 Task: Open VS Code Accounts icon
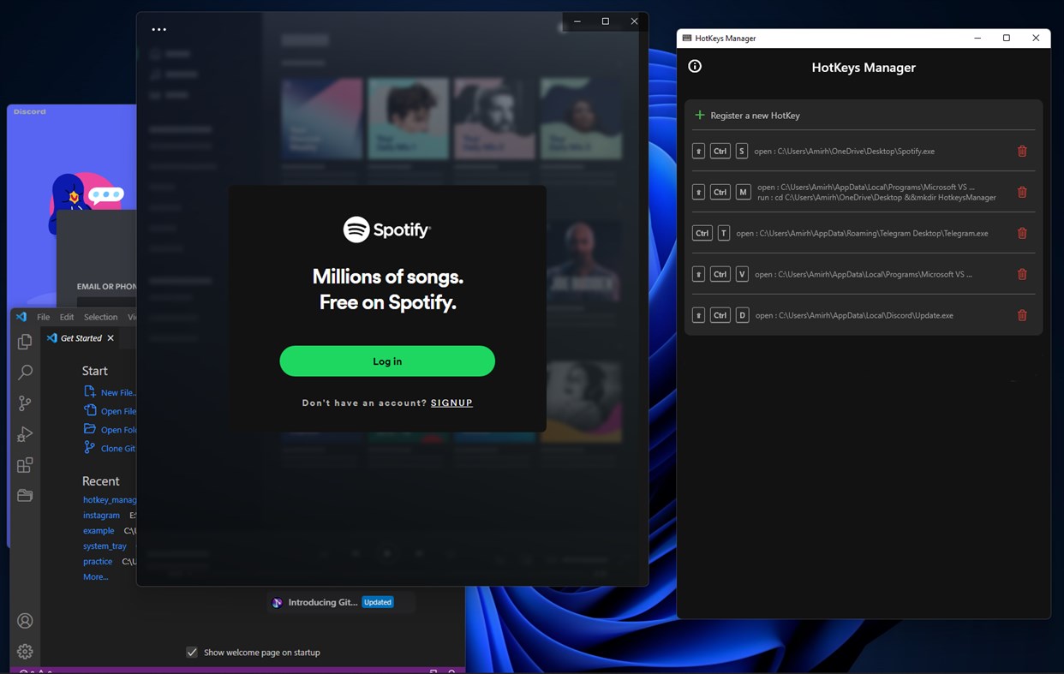pyautogui.click(x=25, y=621)
